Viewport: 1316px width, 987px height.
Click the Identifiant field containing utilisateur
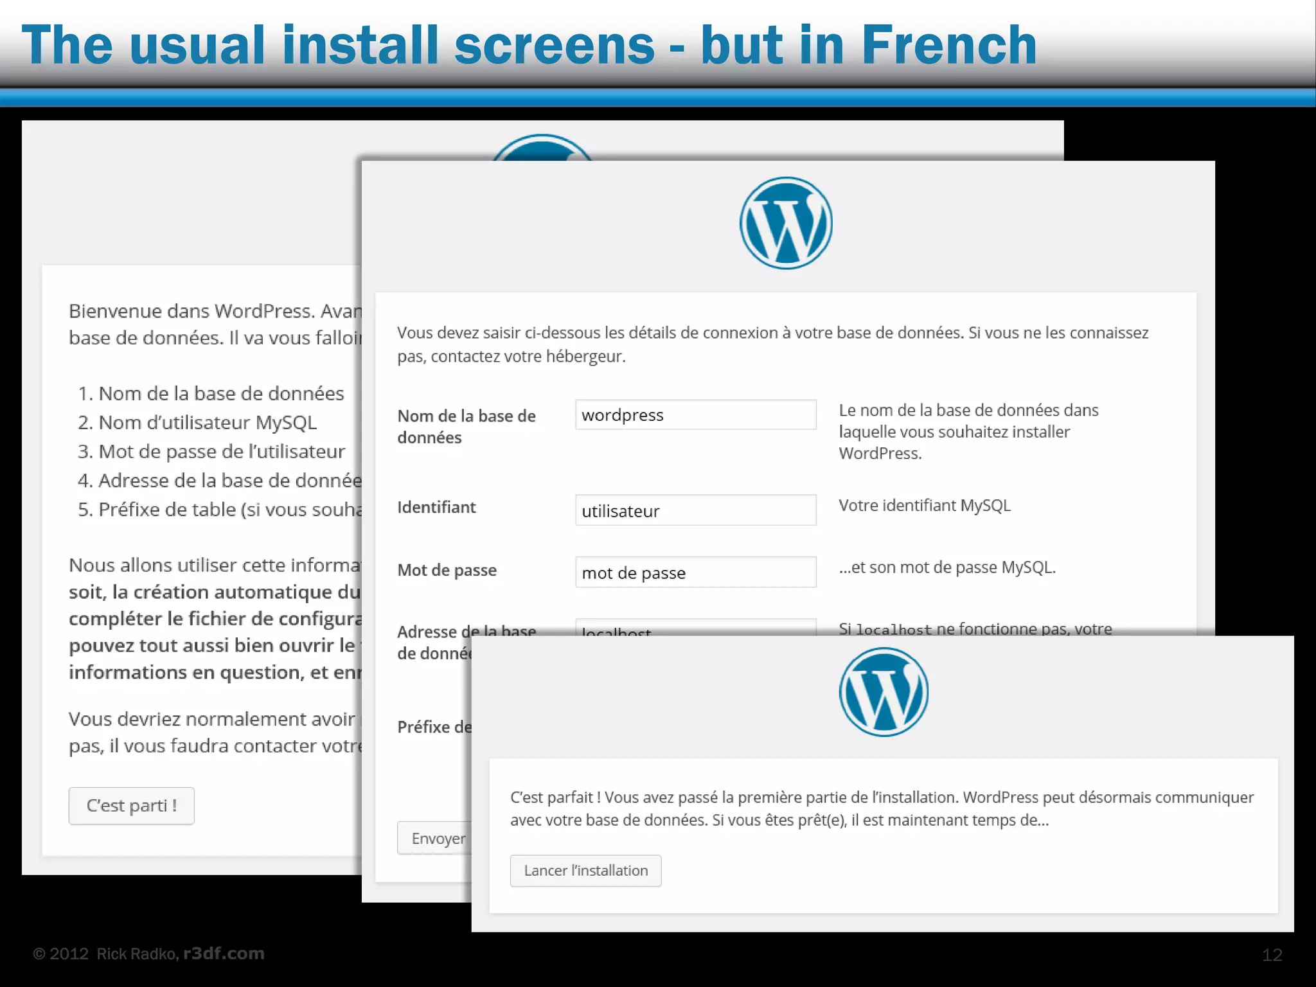tap(695, 510)
